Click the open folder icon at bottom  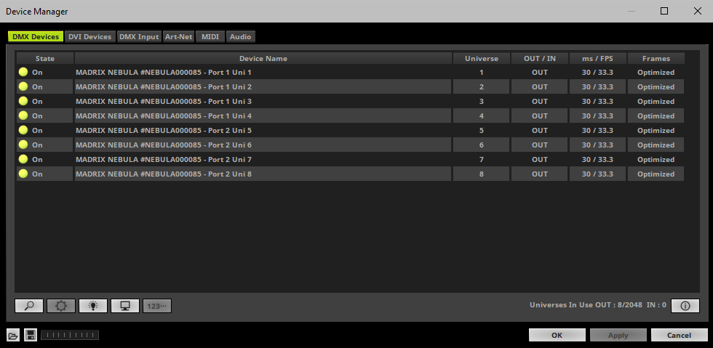pyautogui.click(x=13, y=336)
